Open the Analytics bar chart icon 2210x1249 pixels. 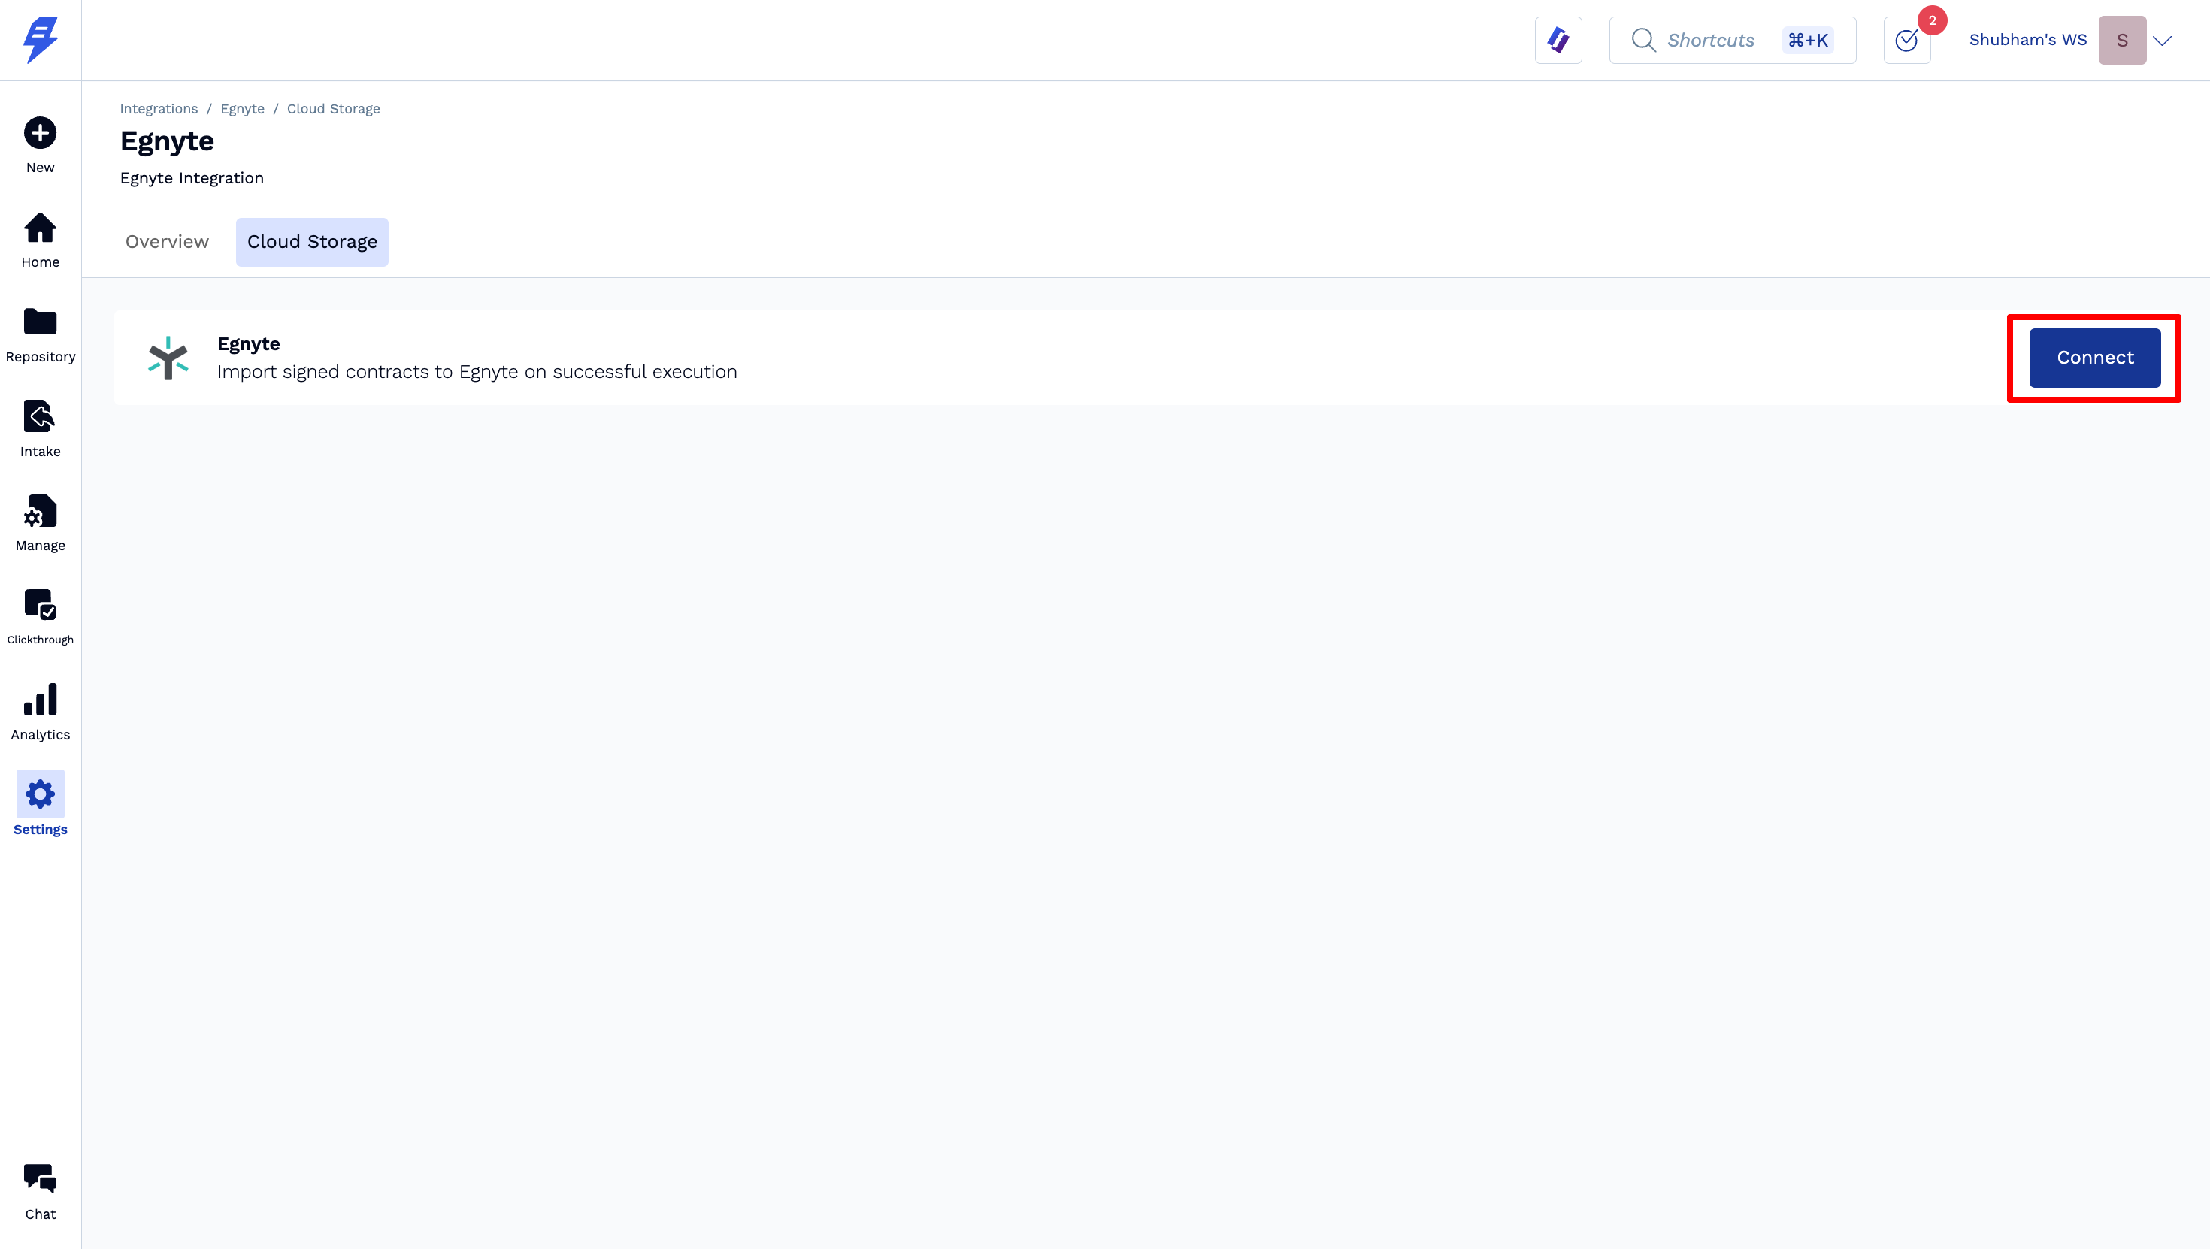coord(41,700)
